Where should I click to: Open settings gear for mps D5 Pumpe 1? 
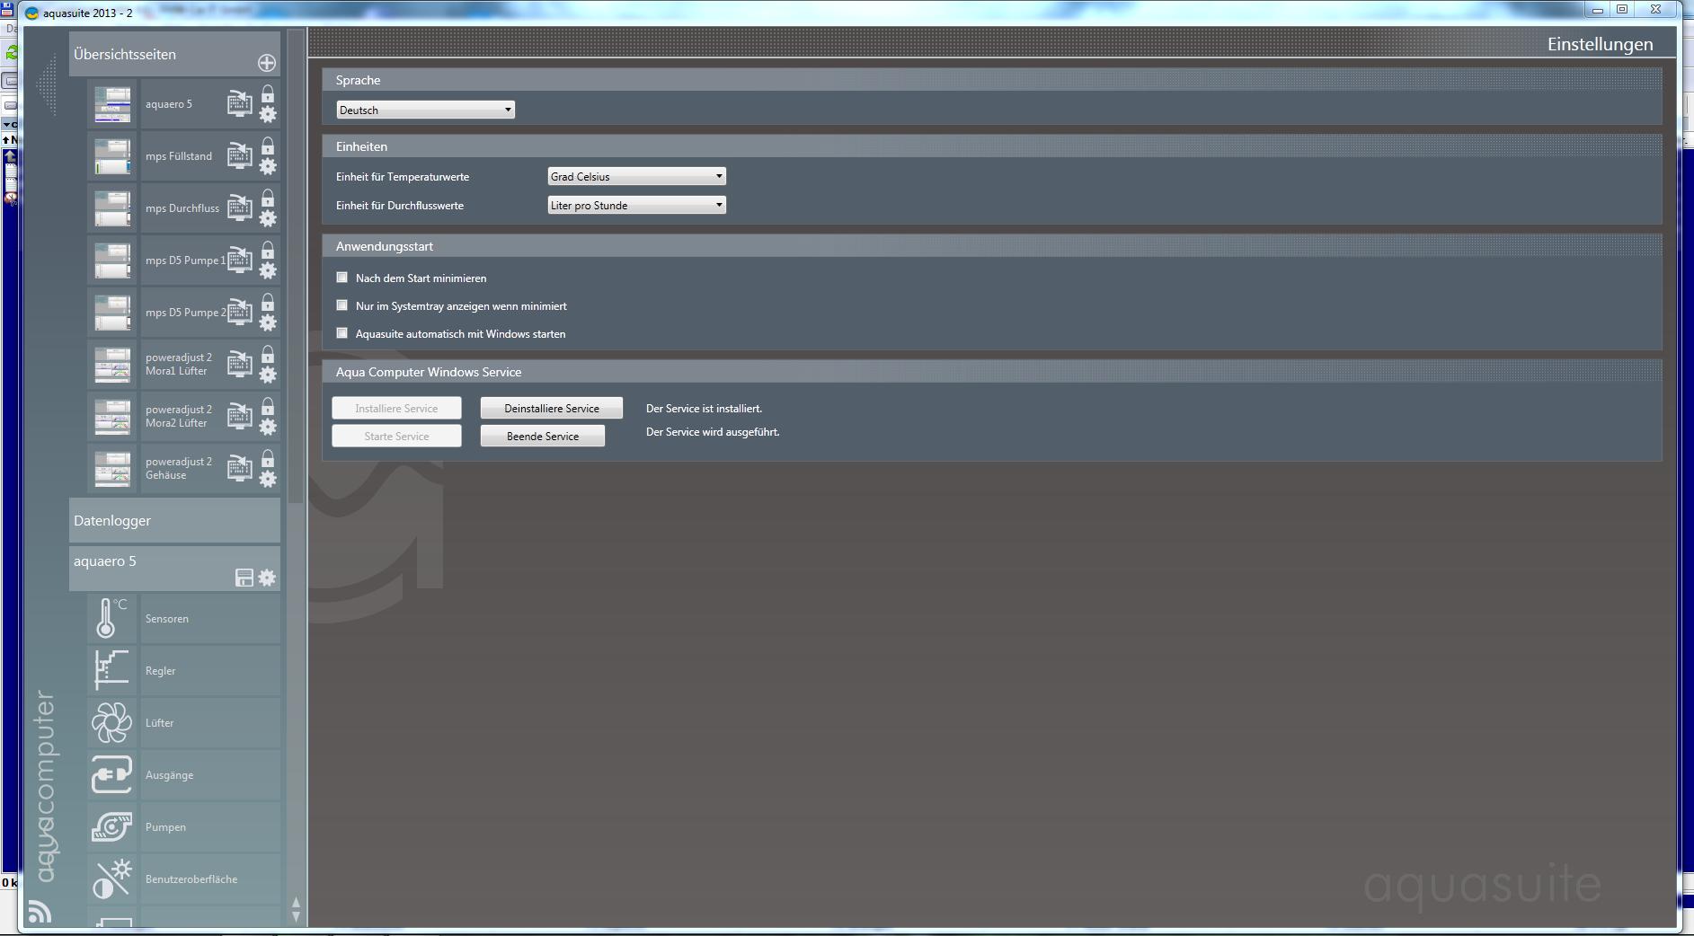[268, 270]
